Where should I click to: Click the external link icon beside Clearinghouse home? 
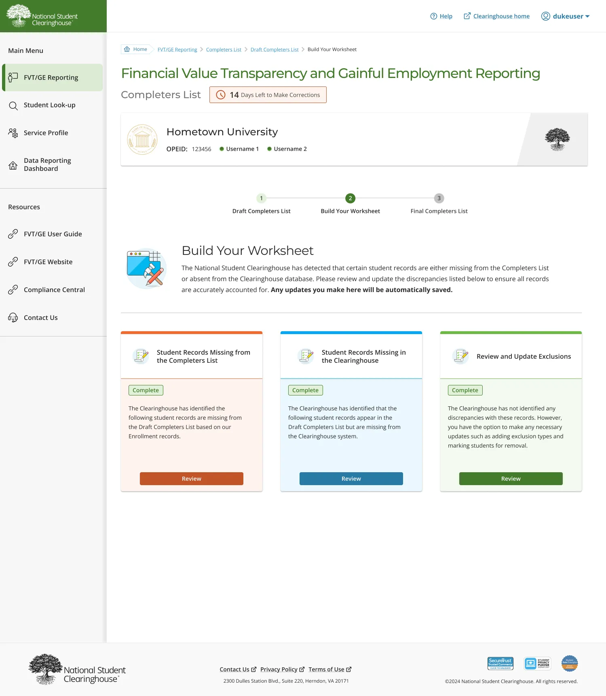coord(467,16)
